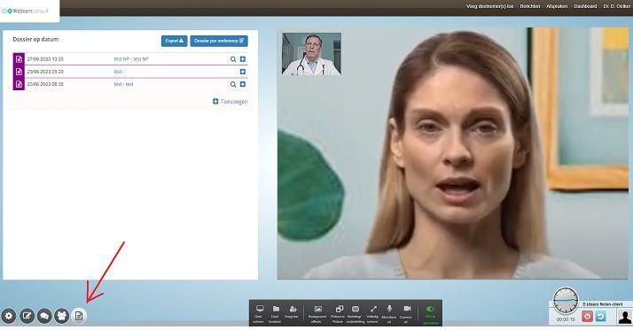The width and height of the screenshot is (633, 330).
Task: Select the date 23/06/2023 09:20
Action: coord(45,72)
